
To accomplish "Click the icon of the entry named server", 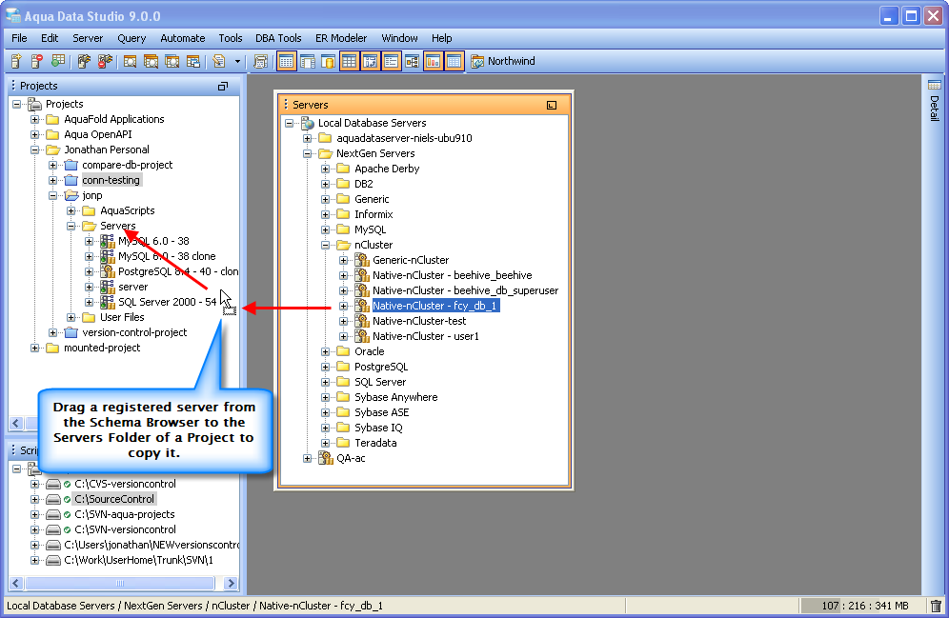I will [x=108, y=287].
